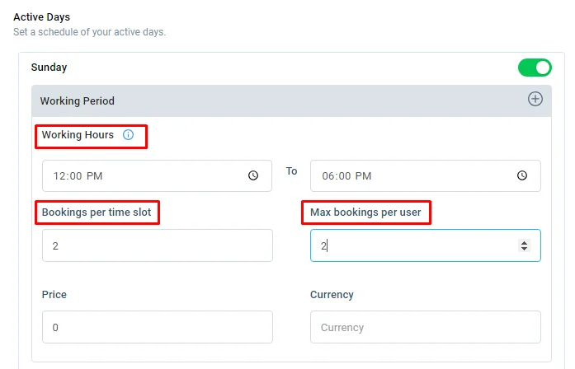This screenshot has height=369, width=575.
Task: Decrease Max bookings per user with down arrow
Action: click(x=524, y=249)
